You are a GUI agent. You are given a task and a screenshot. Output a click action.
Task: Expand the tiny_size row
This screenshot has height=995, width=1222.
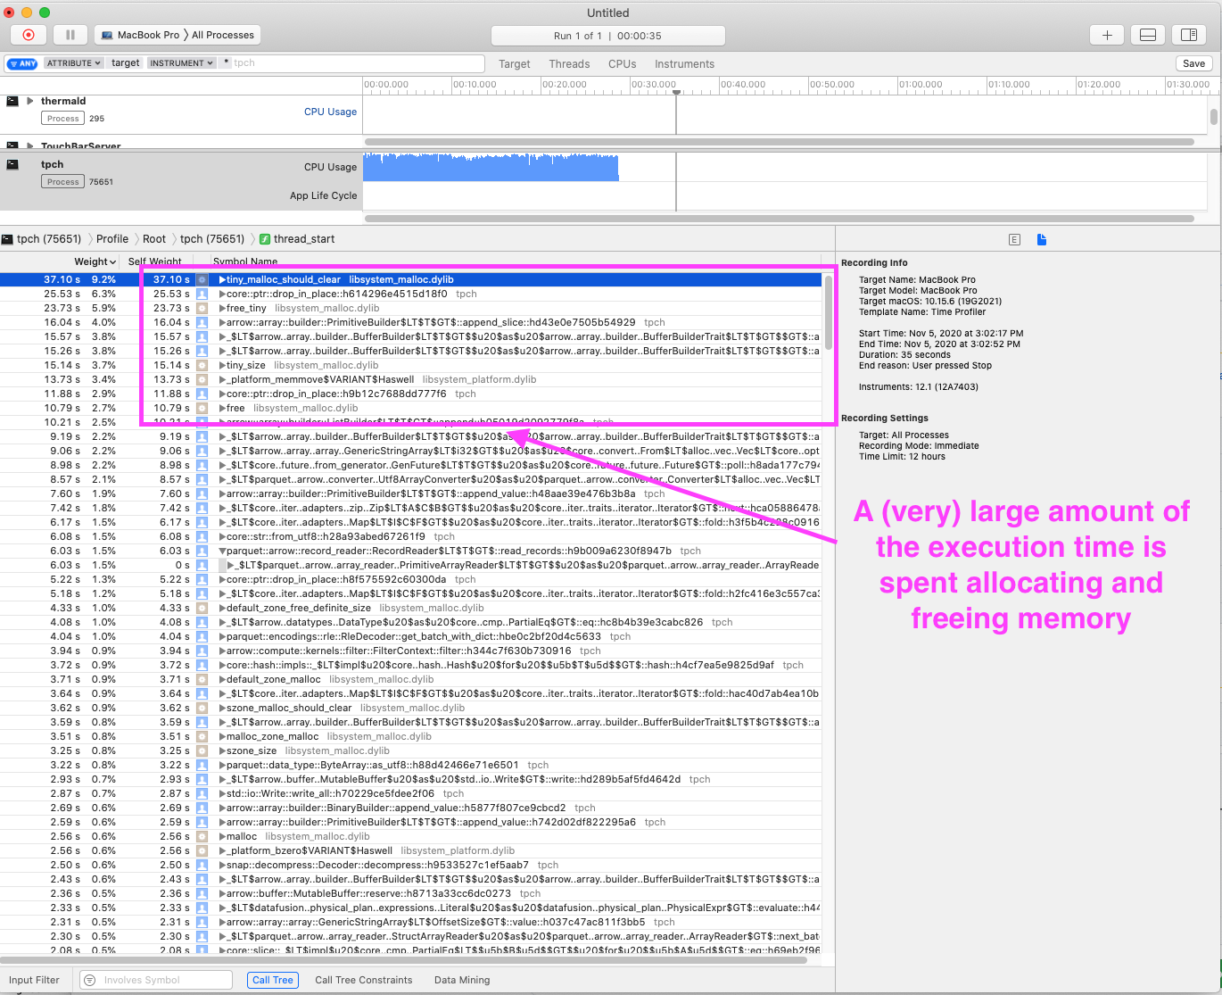[x=222, y=365]
